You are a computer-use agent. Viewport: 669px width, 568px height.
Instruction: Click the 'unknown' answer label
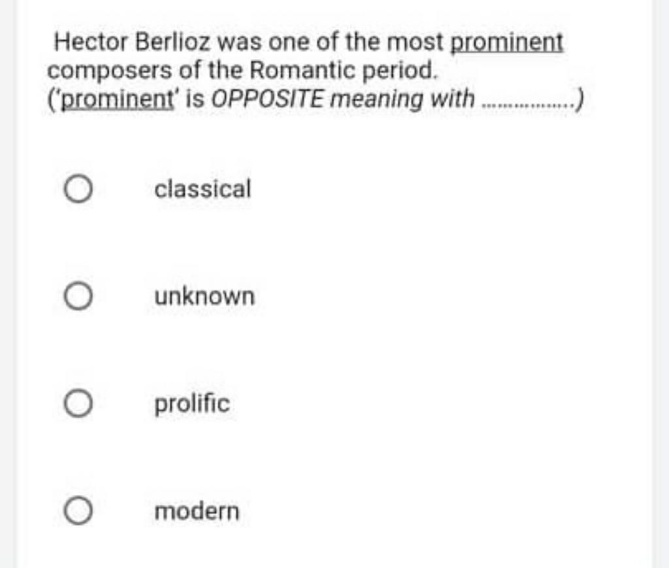pyautogui.click(x=204, y=295)
